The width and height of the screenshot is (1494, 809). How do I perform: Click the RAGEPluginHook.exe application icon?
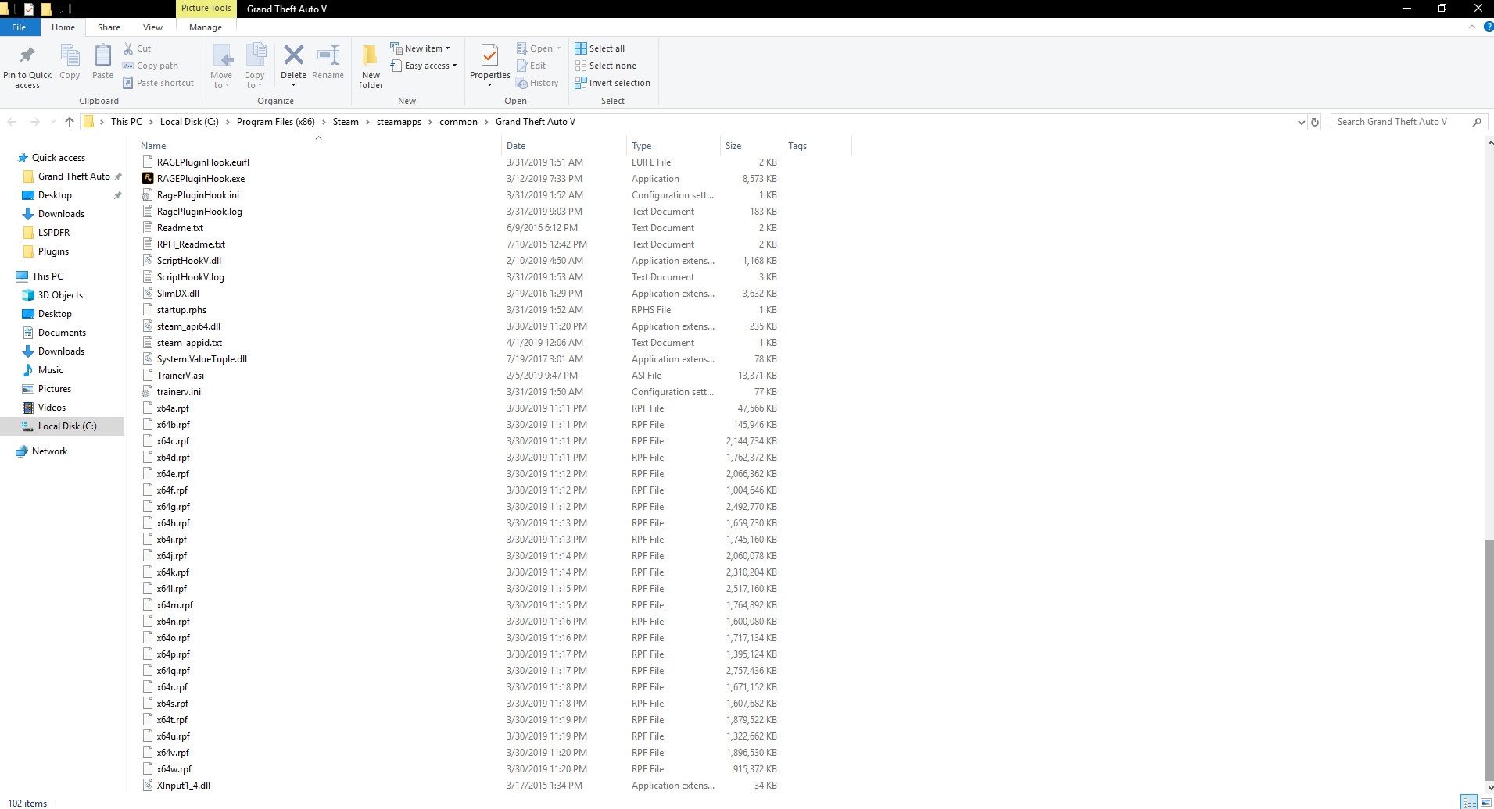147,178
